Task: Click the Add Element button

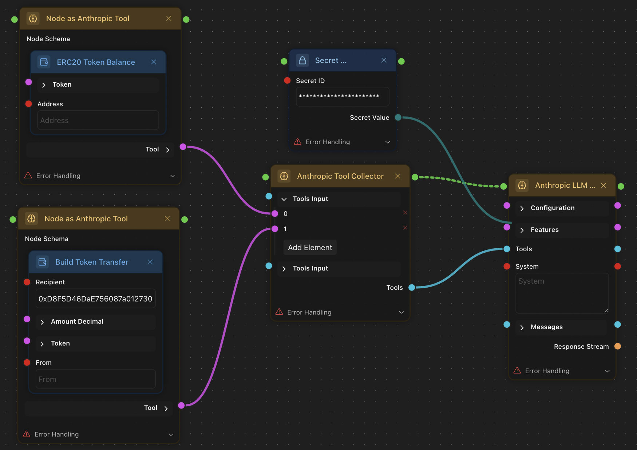Action: (x=310, y=248)
